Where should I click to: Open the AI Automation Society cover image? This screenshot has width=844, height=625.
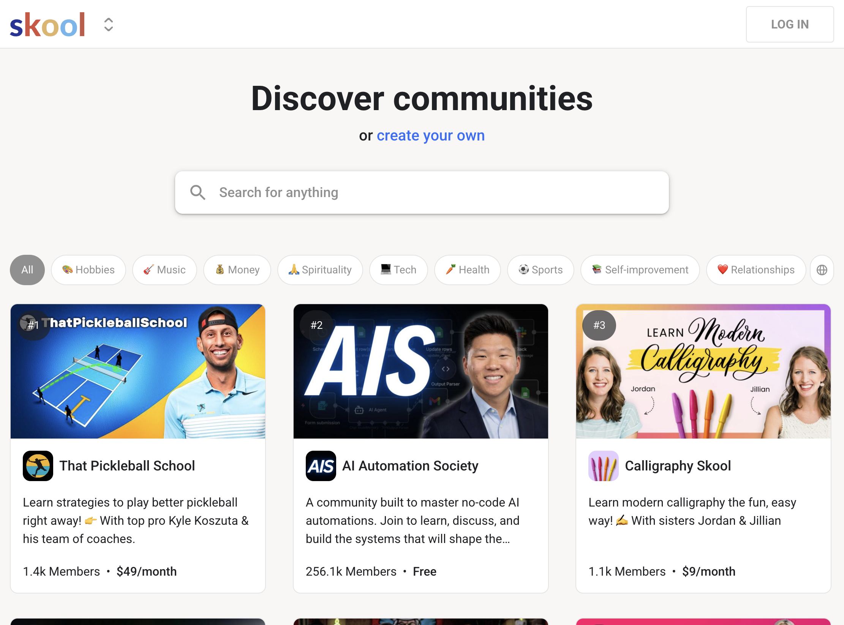420,371
